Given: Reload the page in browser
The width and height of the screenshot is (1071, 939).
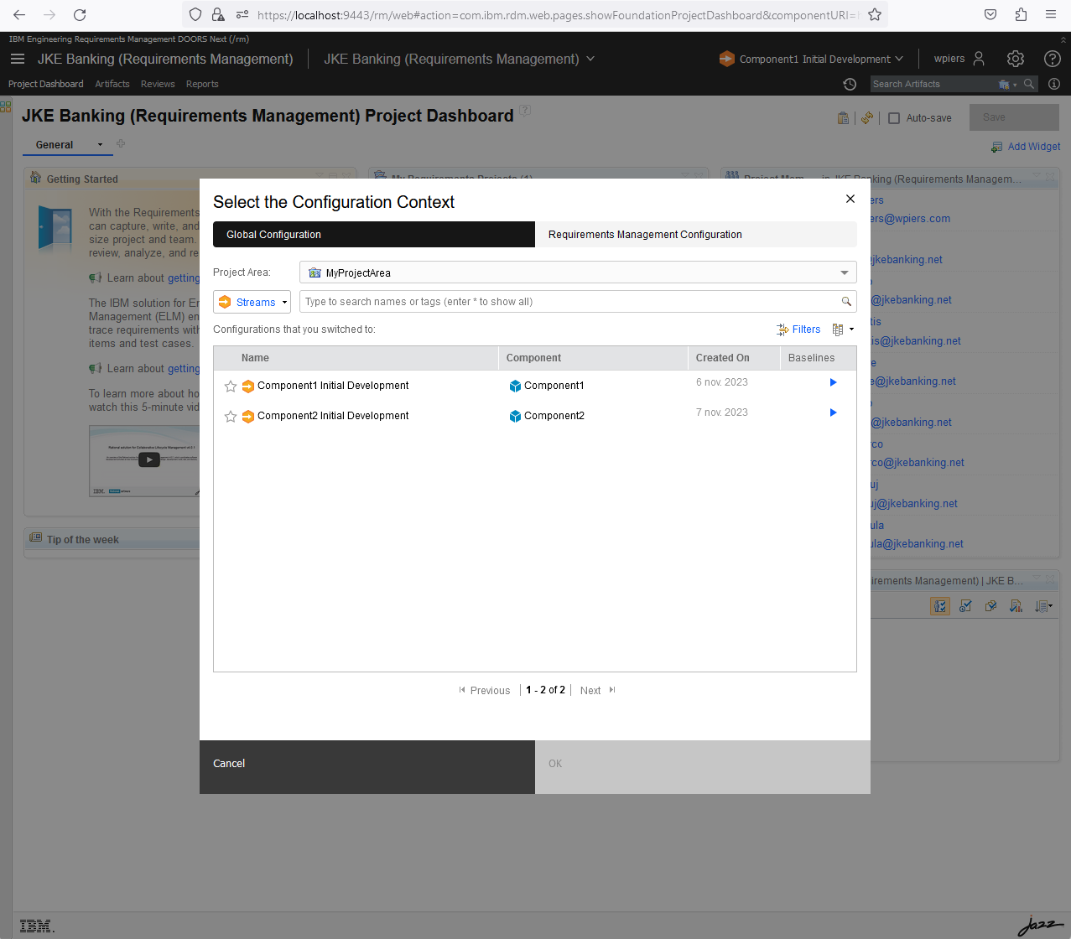Looking at the screenshot, I should (x=80, y=14).
